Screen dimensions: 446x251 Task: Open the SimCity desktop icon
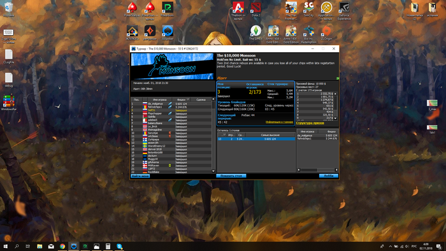tap(308, 10)
